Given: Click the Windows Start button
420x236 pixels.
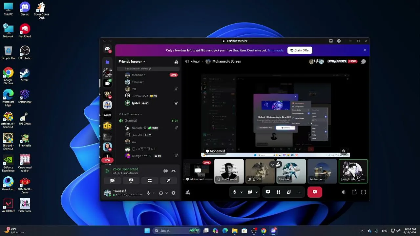Looking at the screenshot, I should (147, 231).
